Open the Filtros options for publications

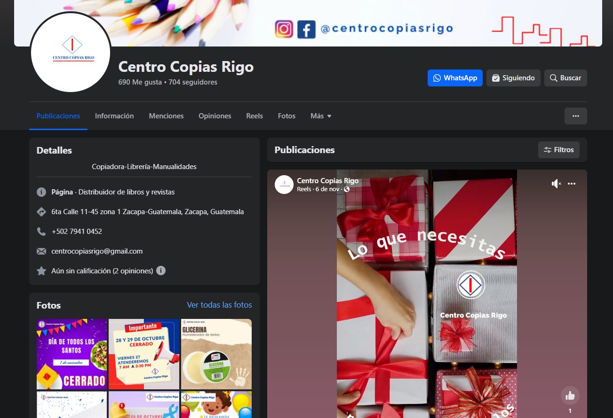pyautogui.click(x=558, y=150)
